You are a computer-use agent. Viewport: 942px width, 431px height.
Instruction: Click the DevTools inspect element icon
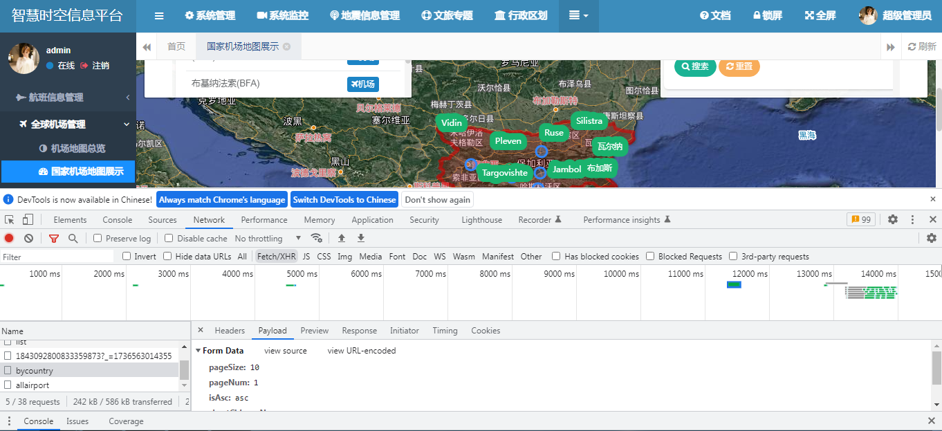coord(10,219)
